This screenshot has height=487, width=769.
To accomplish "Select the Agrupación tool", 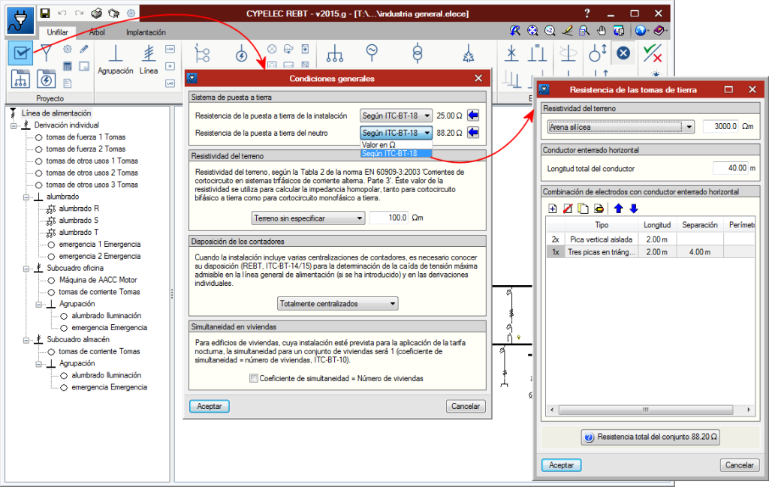I will tap(115, 60).
